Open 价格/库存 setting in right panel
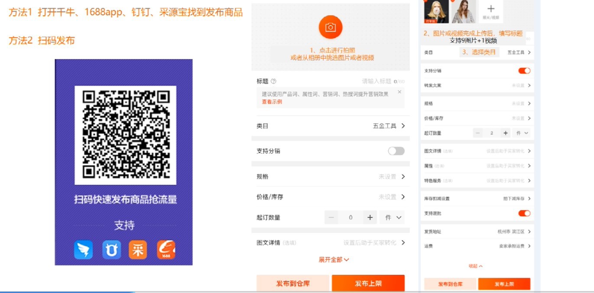 (x=477, y=118)
